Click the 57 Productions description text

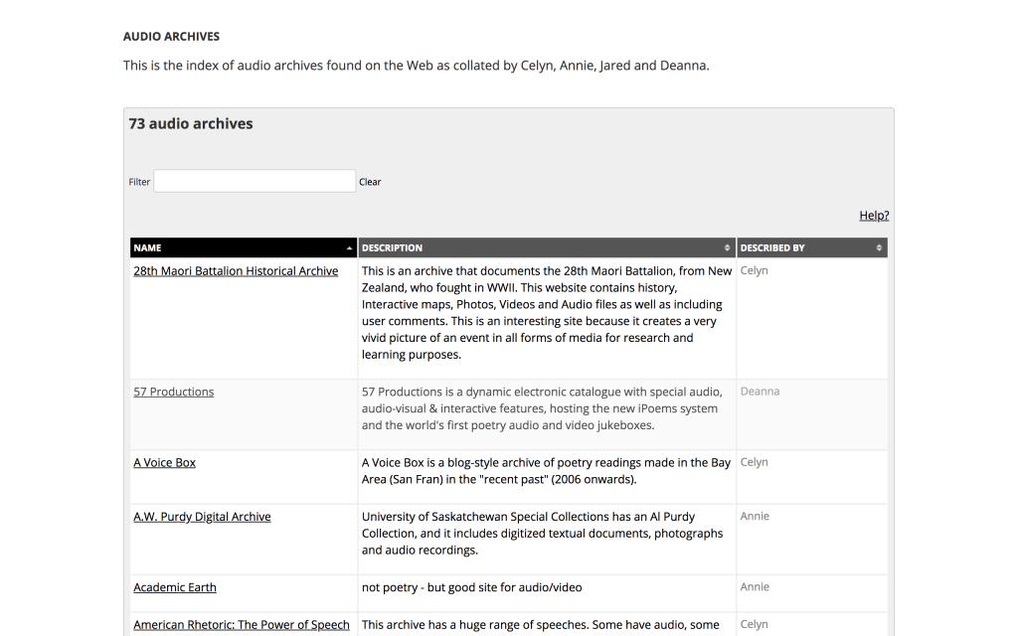(542, 408)
